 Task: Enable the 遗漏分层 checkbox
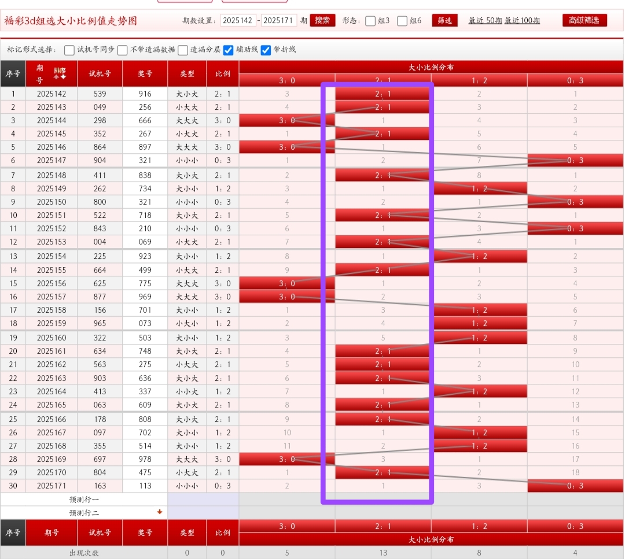click(183, 50)
